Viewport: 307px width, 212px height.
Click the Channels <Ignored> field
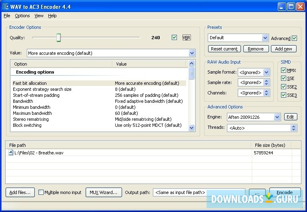coord(251,93)
